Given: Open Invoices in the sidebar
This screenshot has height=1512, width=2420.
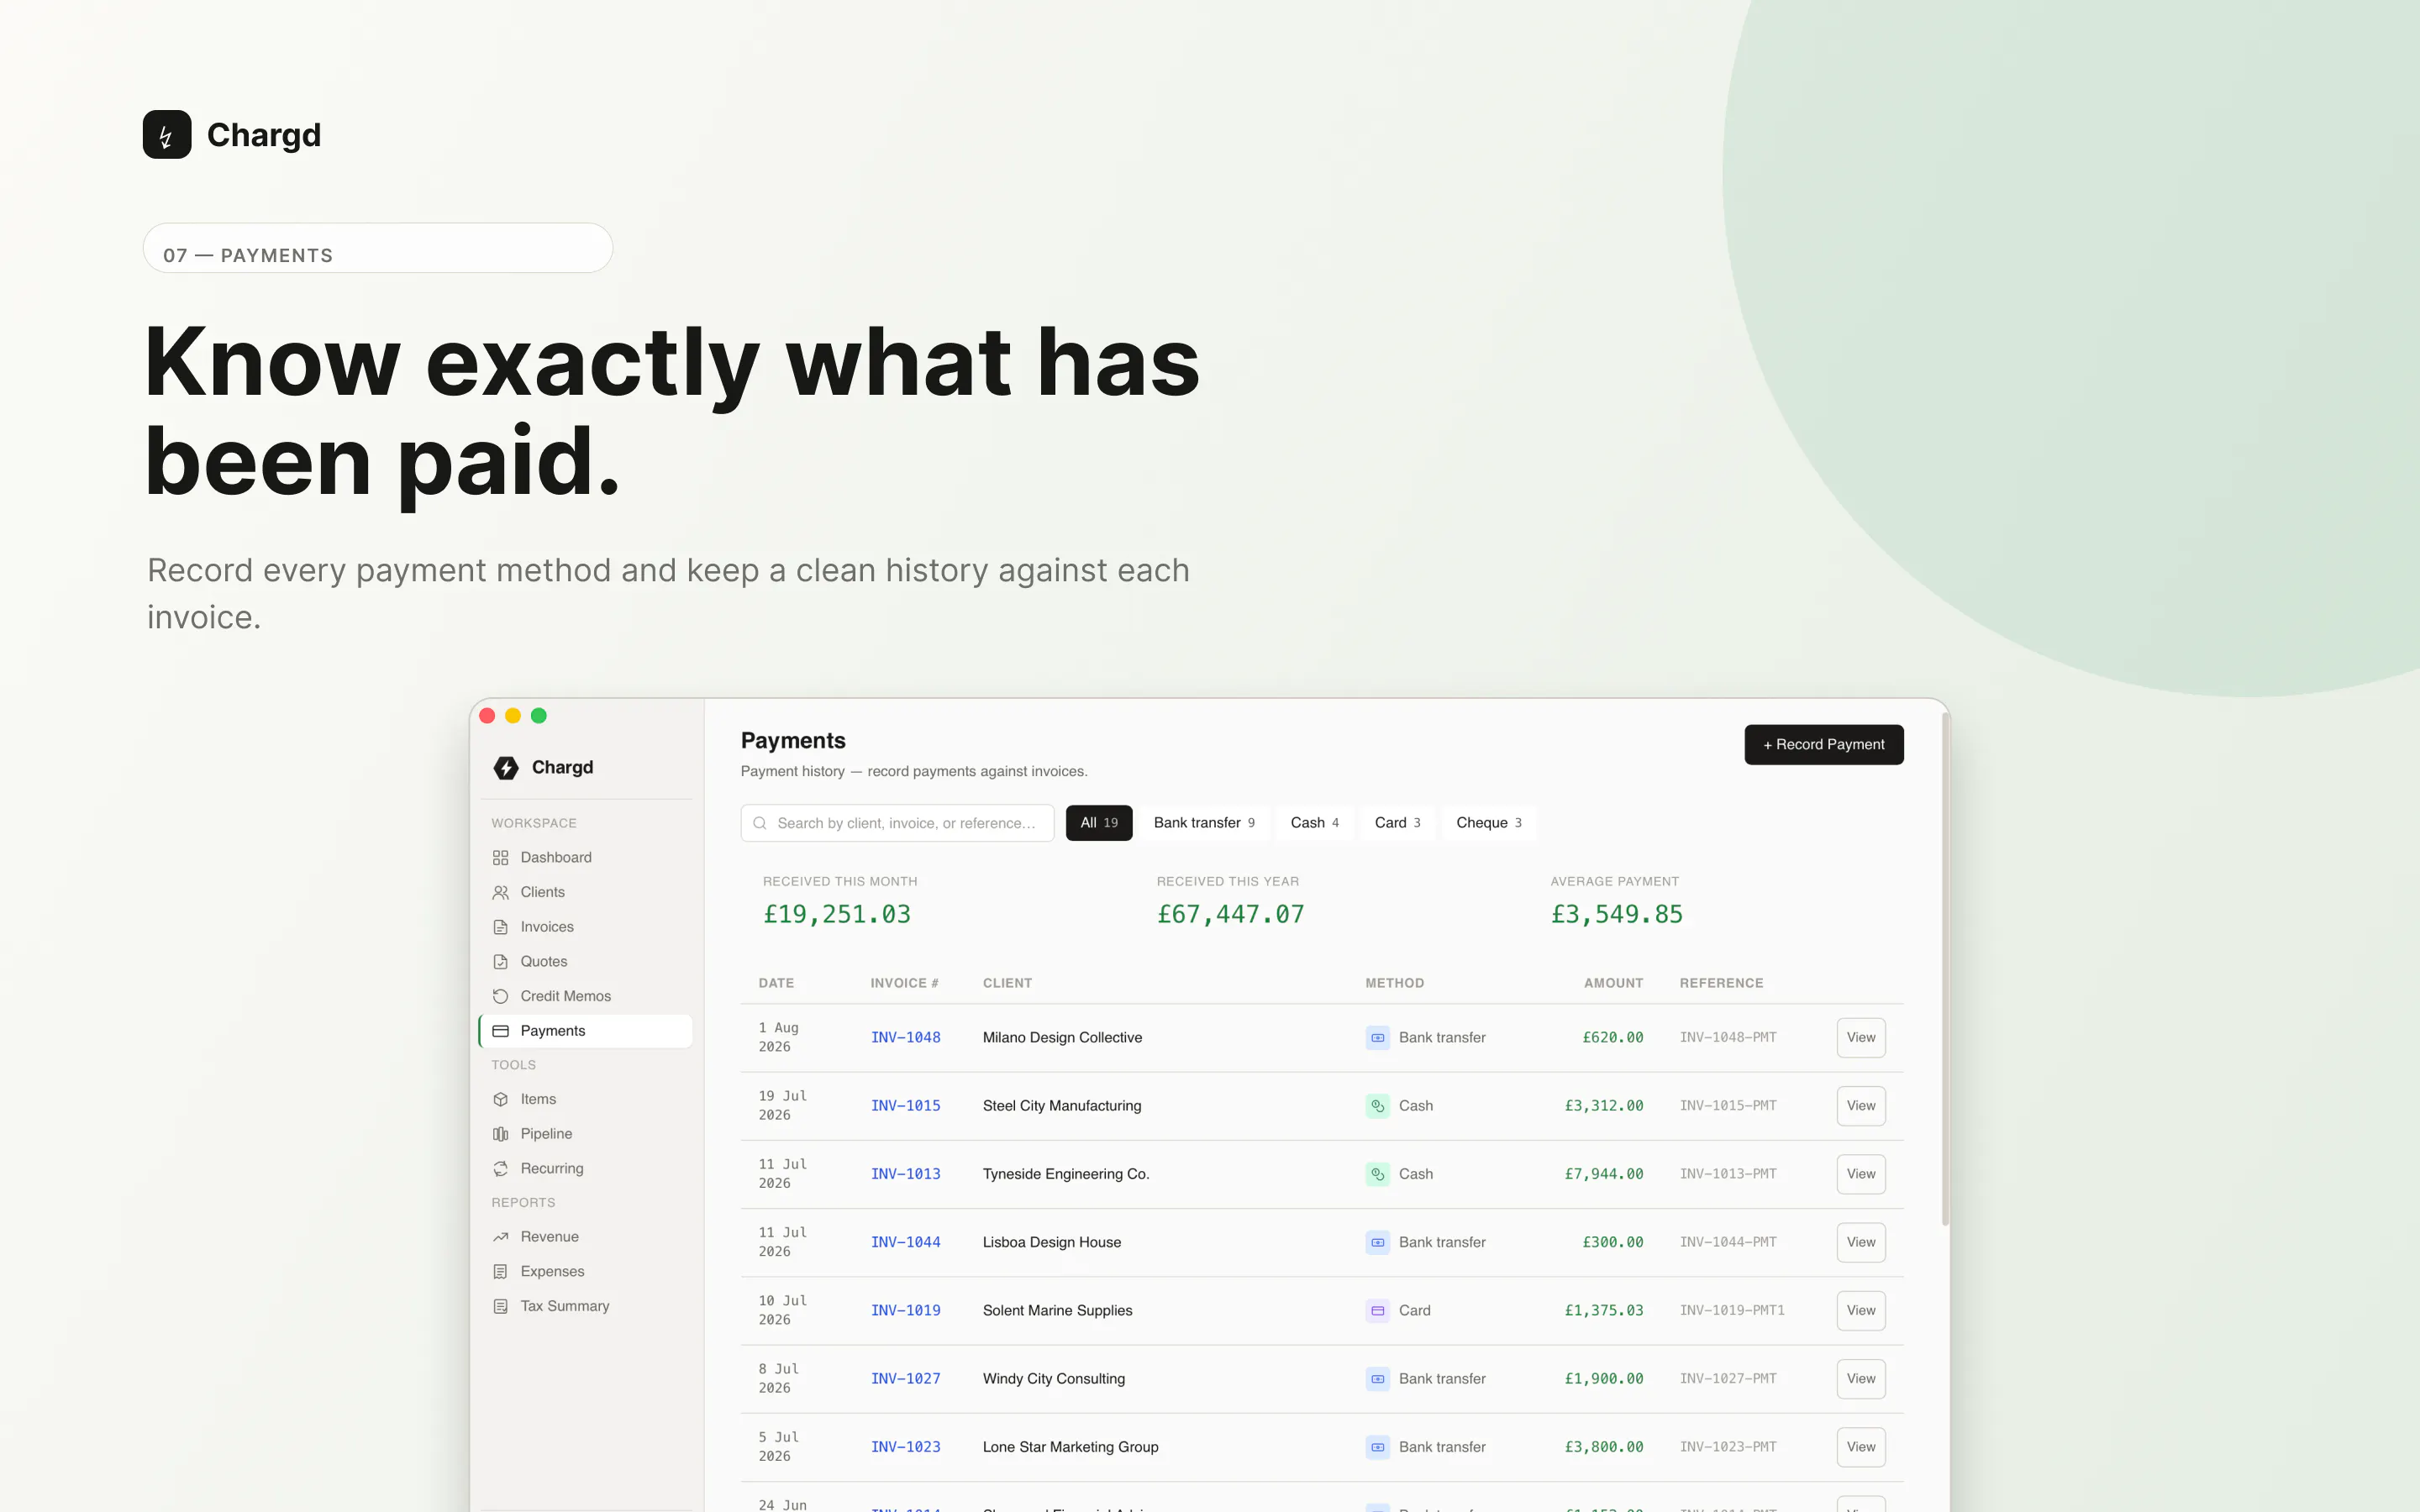Looking at the screenshot, I should coord(586,927).
